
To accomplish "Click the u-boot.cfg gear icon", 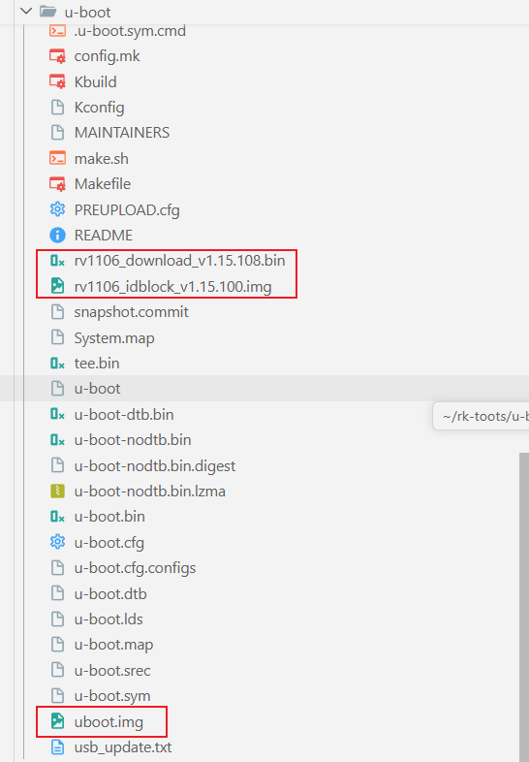I will coord(57,542).
